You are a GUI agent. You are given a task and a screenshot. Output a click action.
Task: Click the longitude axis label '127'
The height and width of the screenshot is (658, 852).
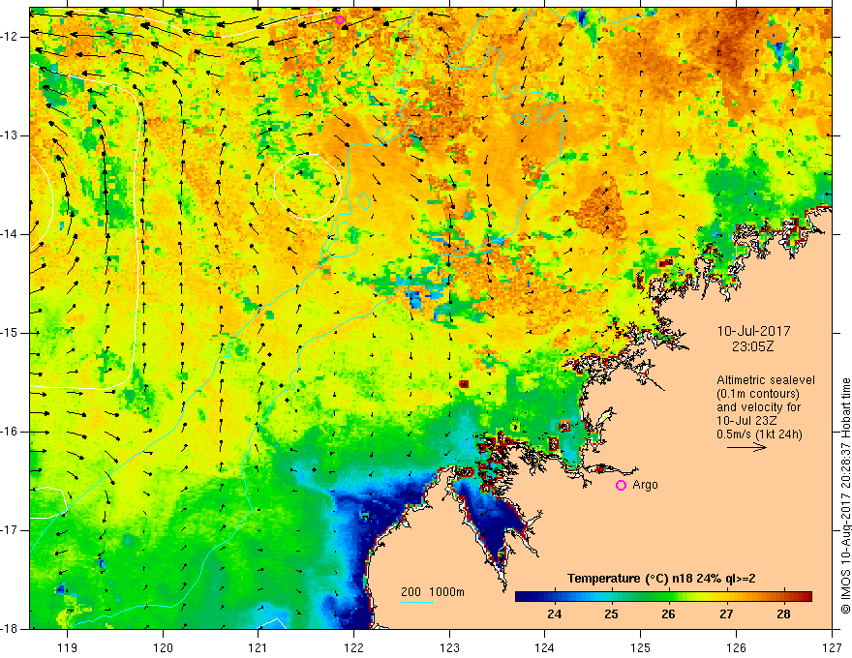click(832, 647)
